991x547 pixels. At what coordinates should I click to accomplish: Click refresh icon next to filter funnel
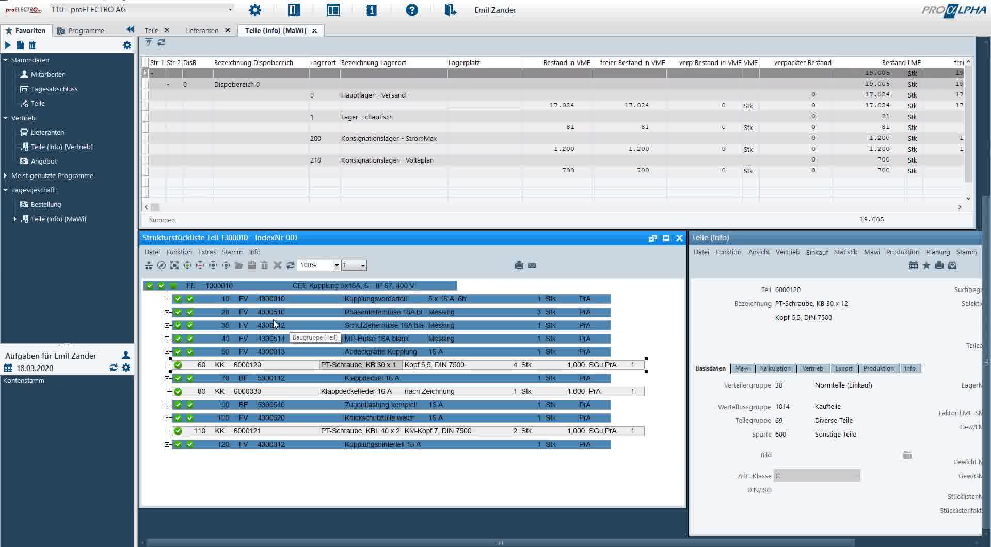162,42
